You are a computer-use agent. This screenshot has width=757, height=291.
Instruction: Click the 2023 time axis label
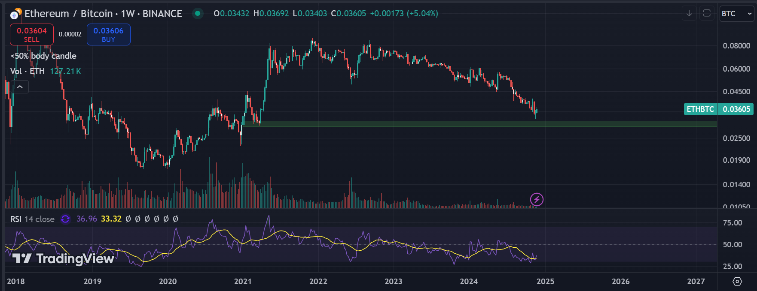tap(394, 282)
